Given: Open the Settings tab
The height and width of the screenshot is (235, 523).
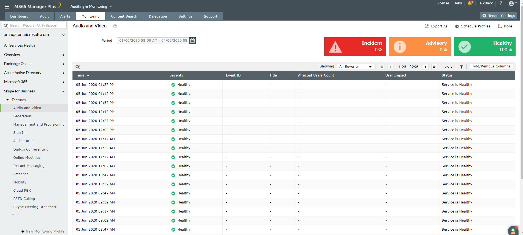Looking at the screenshot, I should tap(185, 16).
